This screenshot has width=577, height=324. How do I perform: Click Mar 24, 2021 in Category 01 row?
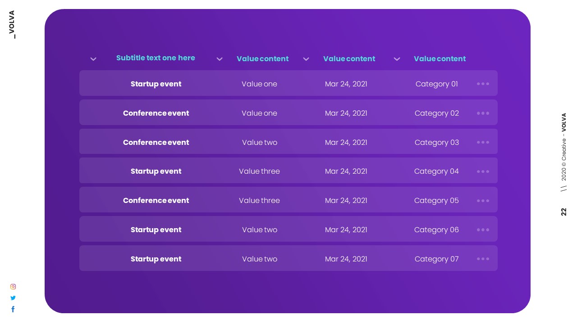346,84
